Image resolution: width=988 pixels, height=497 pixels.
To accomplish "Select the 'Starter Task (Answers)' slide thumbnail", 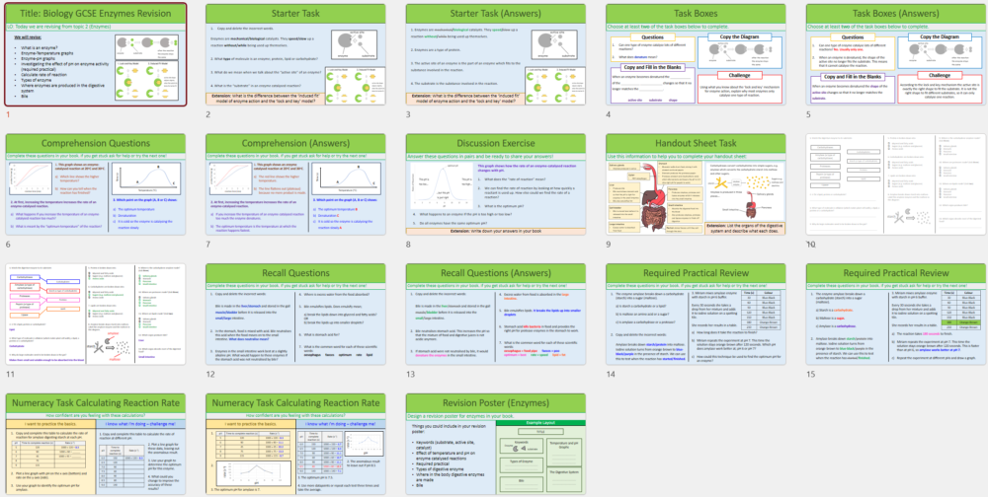I will (x=496, y=55).
